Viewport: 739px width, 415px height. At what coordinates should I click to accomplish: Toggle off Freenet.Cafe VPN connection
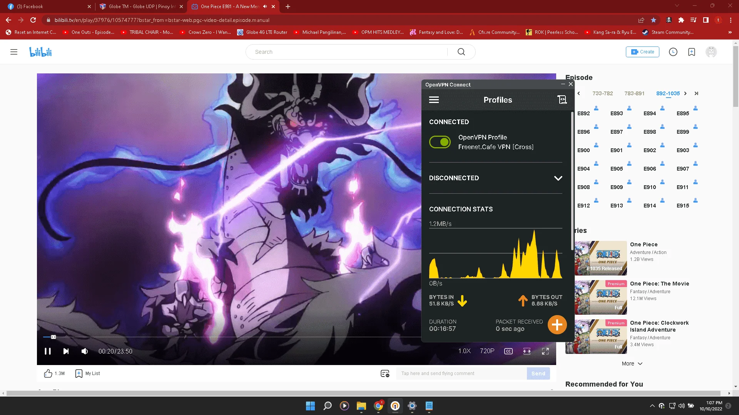click(440, 142)
